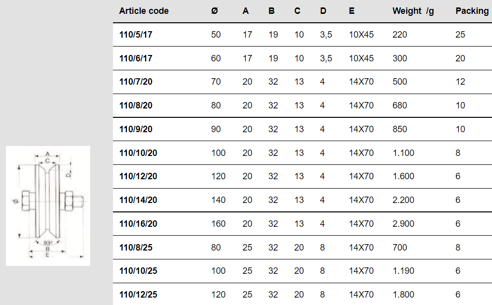Click the 2.900 weight cell

coord(403,224)
